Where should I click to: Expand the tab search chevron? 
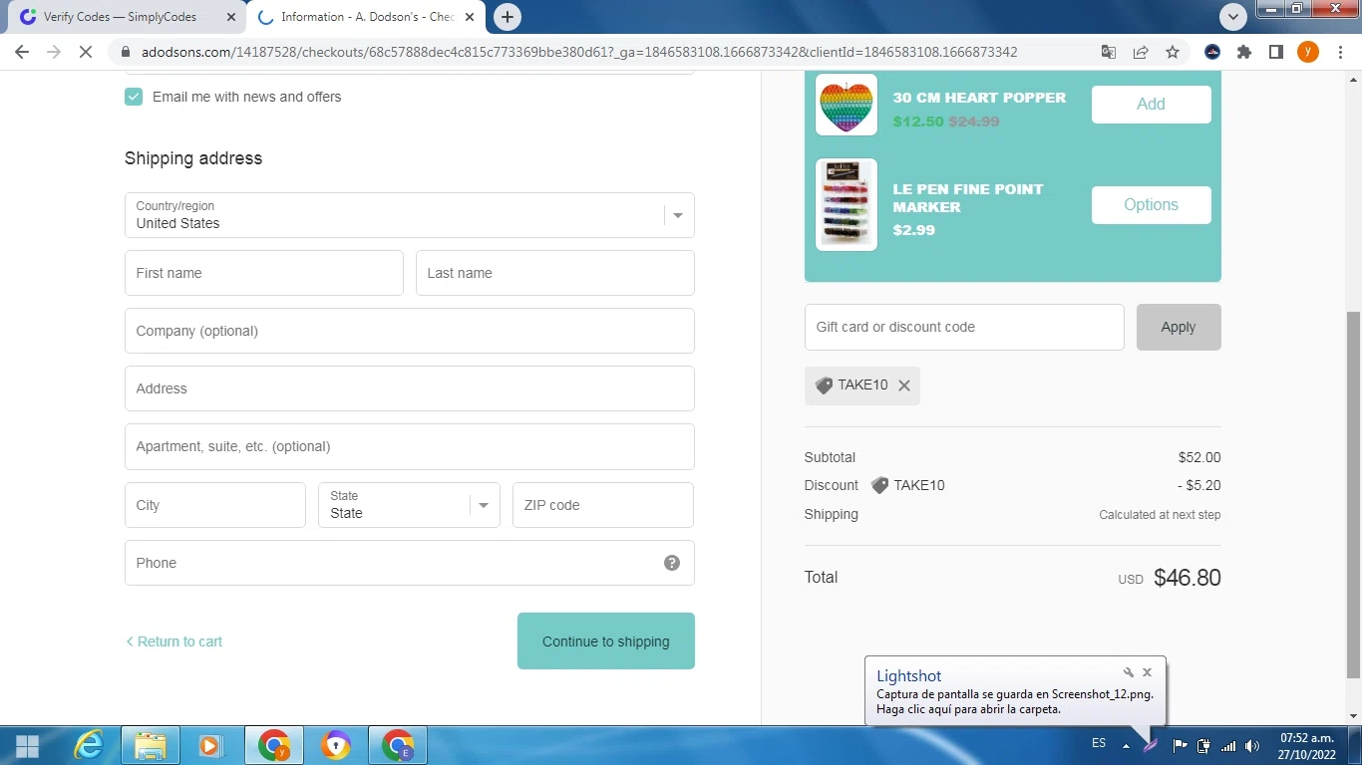(x=1234, y=17)
